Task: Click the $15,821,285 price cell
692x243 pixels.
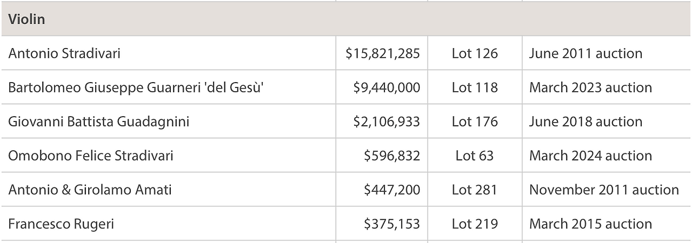Action: click(x=383, y=53)
